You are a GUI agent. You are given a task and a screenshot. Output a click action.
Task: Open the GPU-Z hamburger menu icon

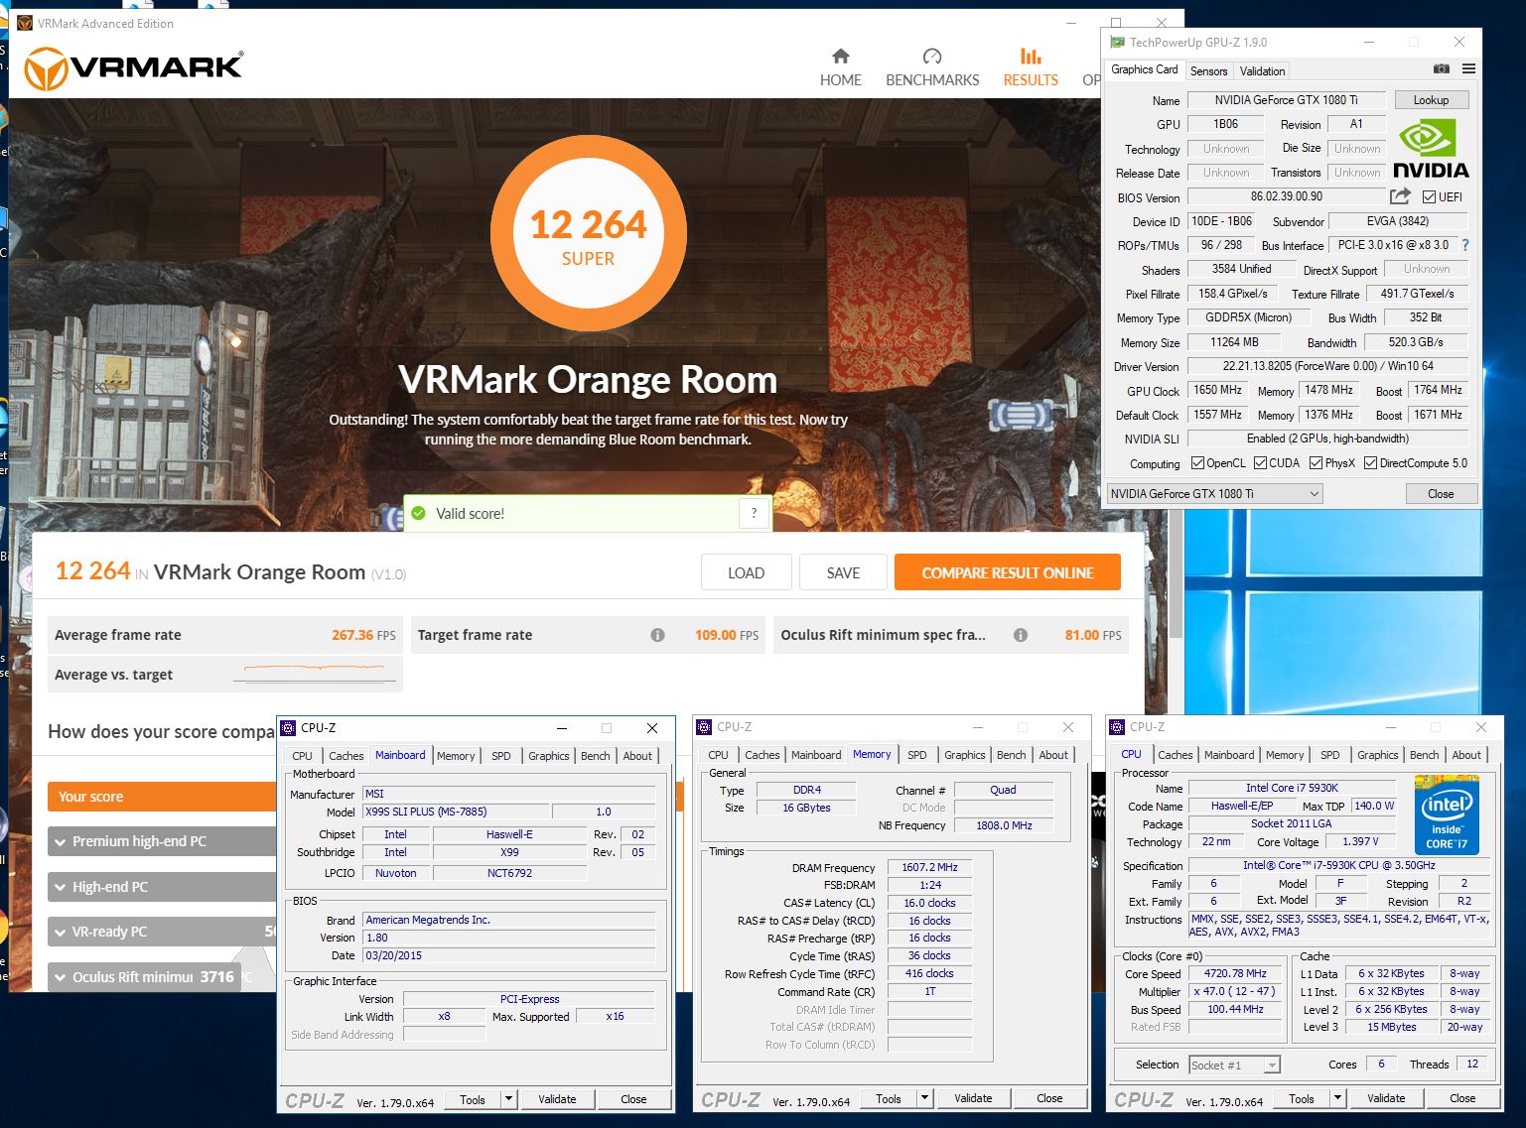[1468, 69]
